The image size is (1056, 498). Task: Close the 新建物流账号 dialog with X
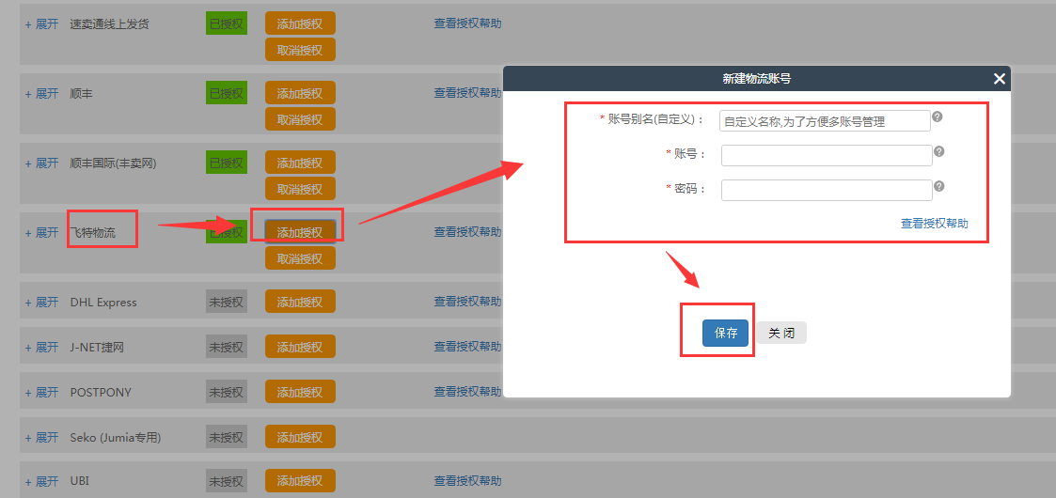(x=999, y=80)
